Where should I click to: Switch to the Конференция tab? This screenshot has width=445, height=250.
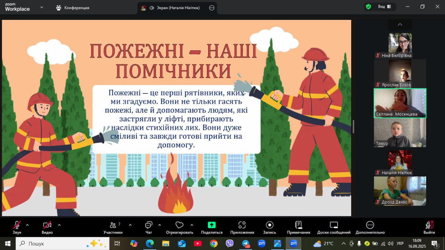coord(73,8)
